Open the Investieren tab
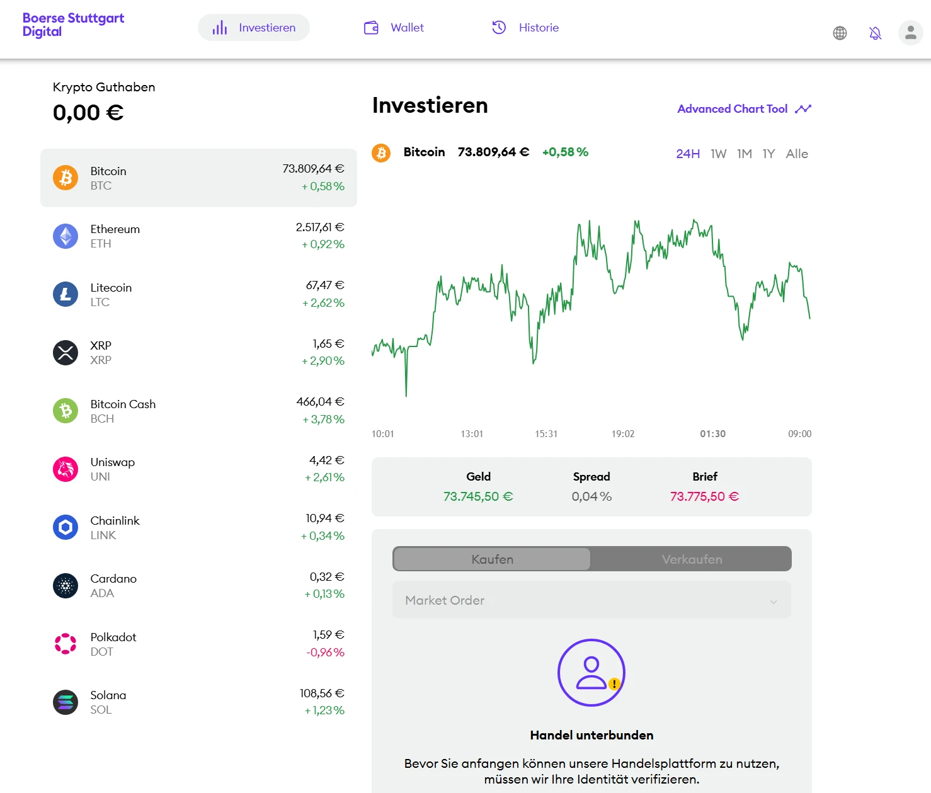Viewport: 931px width, 793px height. (x=254, y=28)
